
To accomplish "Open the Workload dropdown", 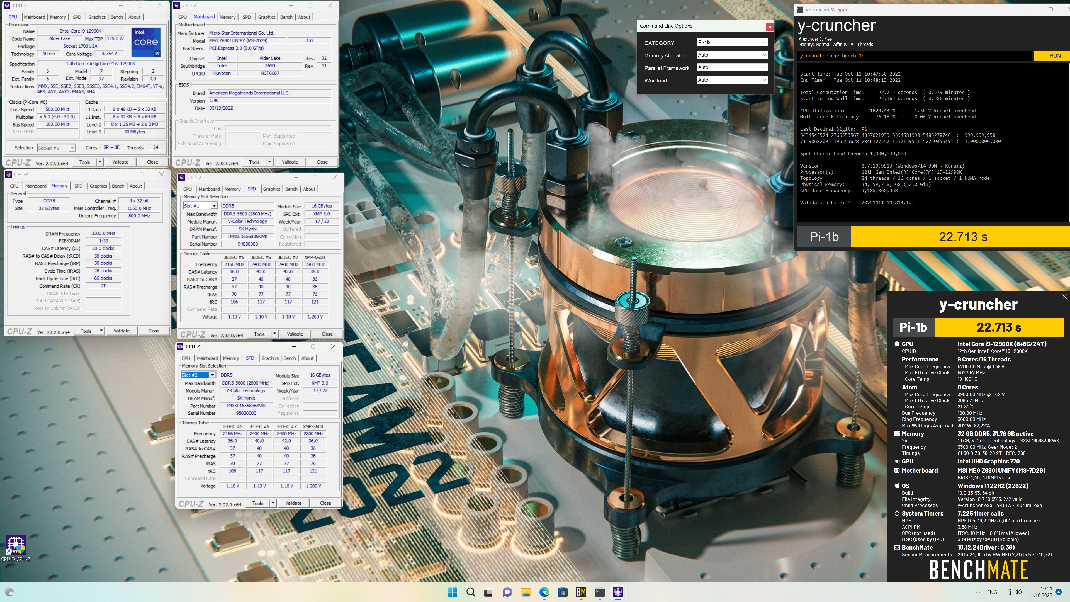I will tap(732, 80).
